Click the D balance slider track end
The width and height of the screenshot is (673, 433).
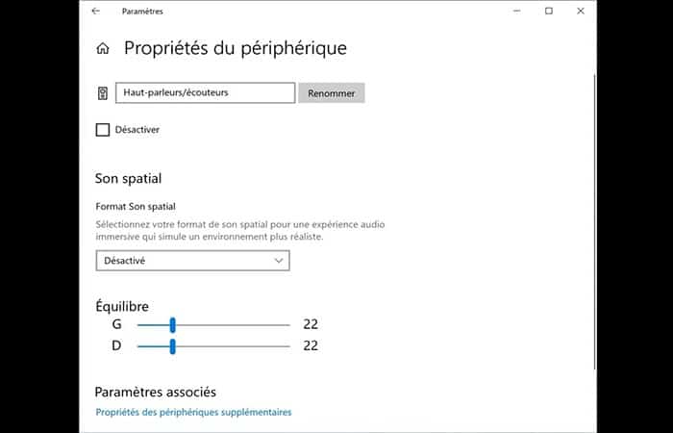[287, 345]
